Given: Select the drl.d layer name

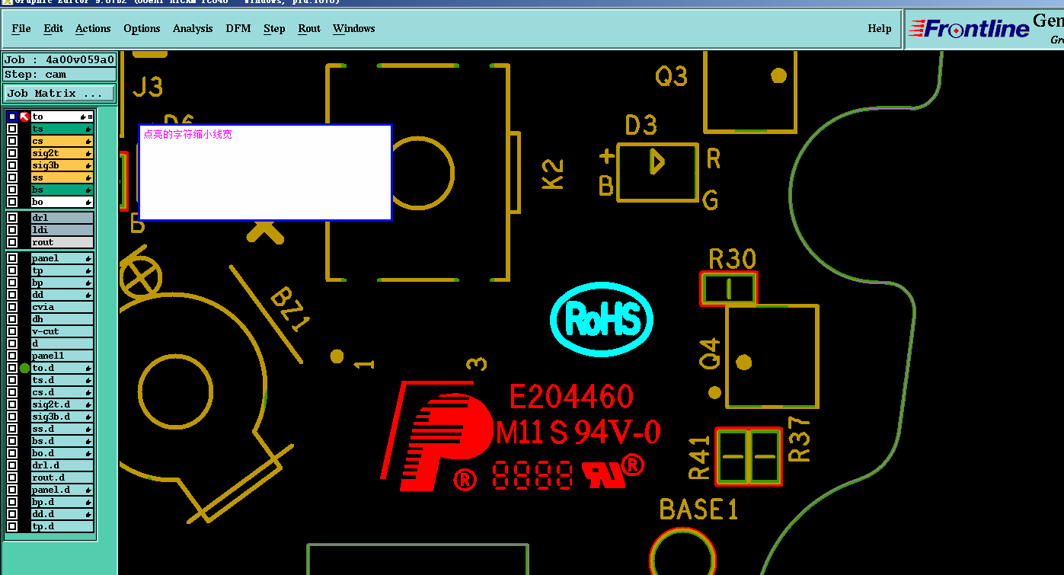Looking at the screenshot, I should 62,465.
